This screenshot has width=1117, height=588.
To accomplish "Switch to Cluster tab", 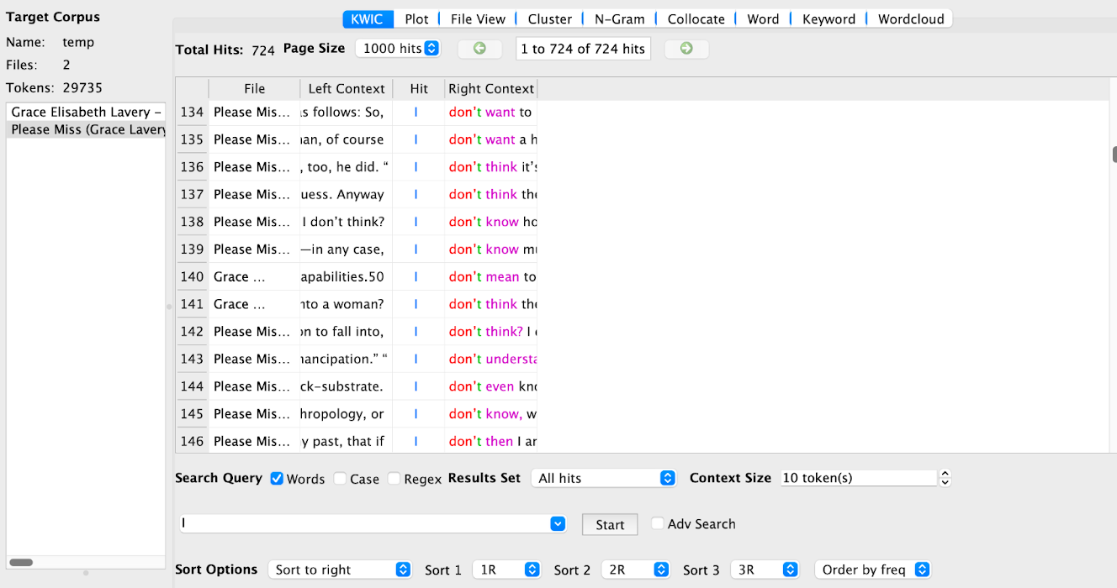I will 550,18.
